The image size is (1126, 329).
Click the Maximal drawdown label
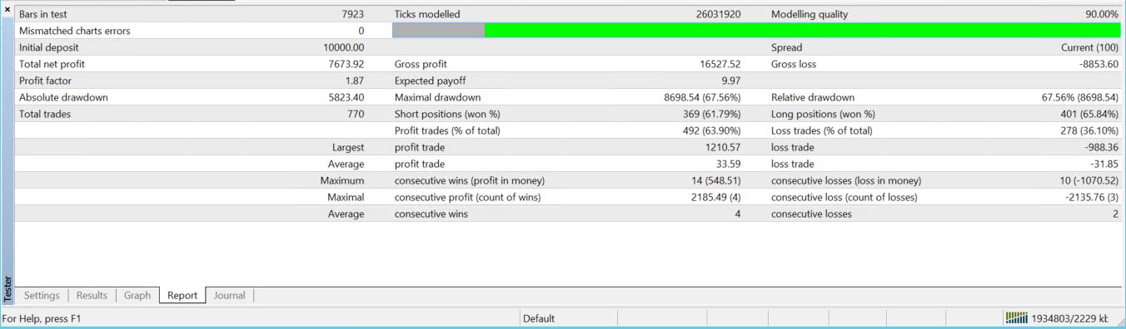(437, 97)
